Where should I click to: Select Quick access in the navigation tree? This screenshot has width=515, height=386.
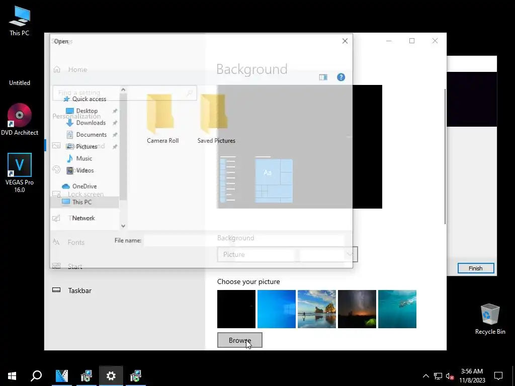(x=85, y=99)
